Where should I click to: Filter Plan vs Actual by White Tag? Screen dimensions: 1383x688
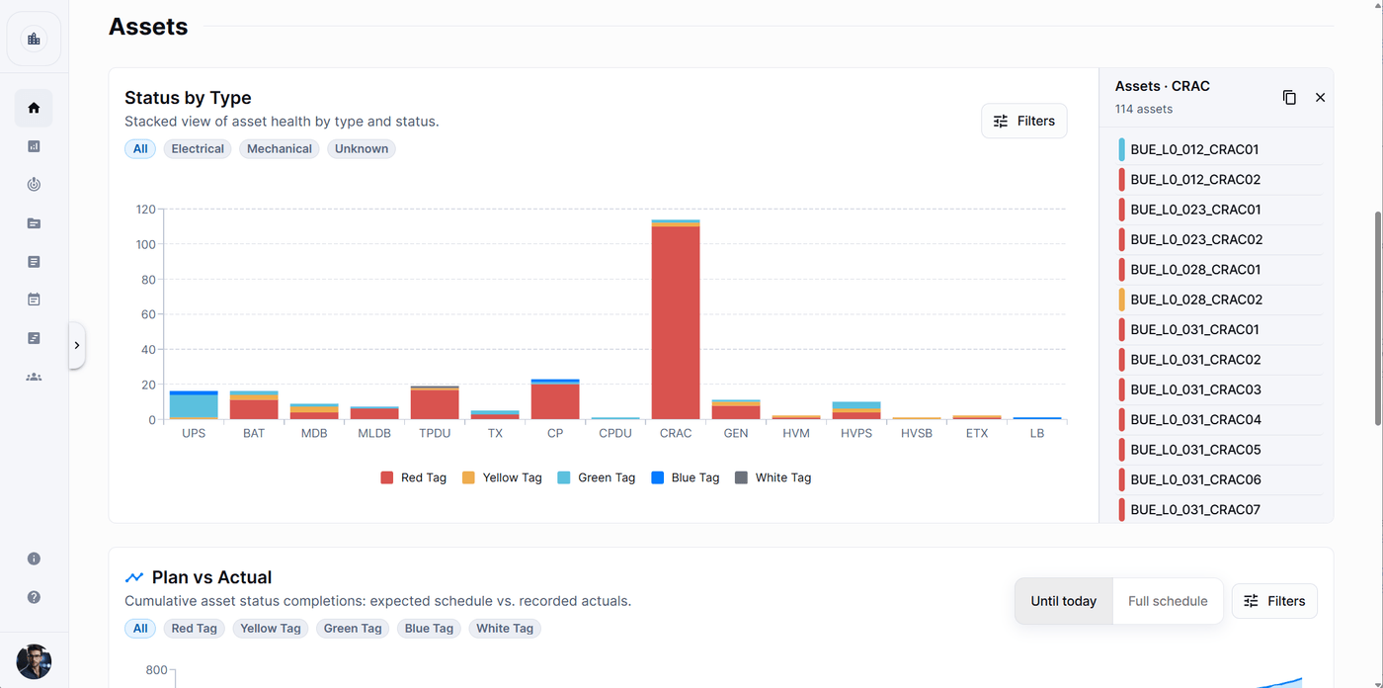pos(505,629)
